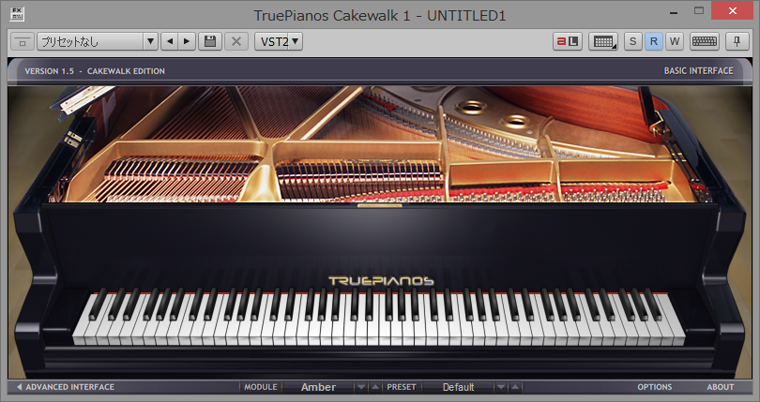Expand the preset list arrow

point(151,41)
